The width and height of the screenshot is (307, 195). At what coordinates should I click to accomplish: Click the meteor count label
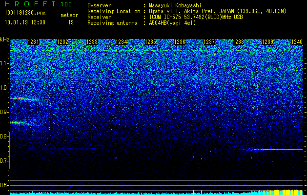point(69,15)
